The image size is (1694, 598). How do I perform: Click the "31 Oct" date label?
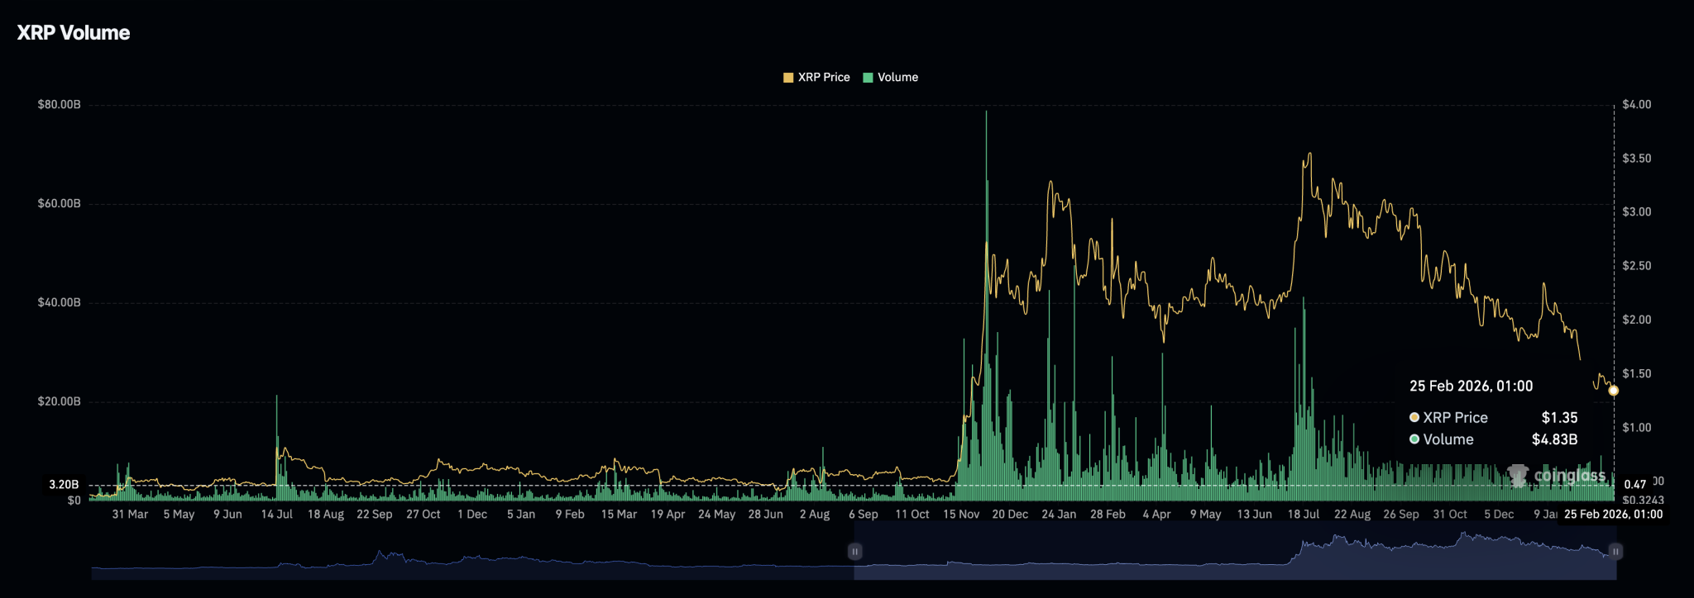click(x=1450, y=515)
